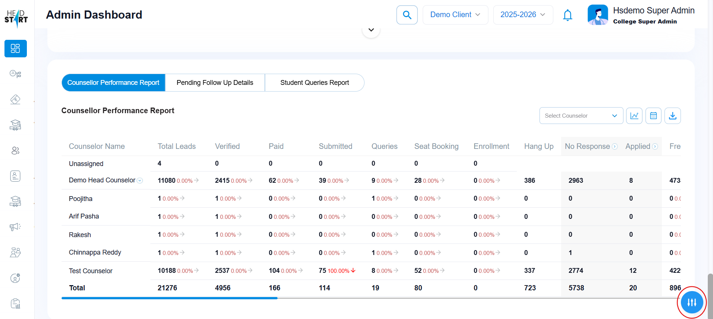The width and height of the screenshot is (713, 319).
Task: Open the Select Counselor dropdown
Action: tap(581, 116)
